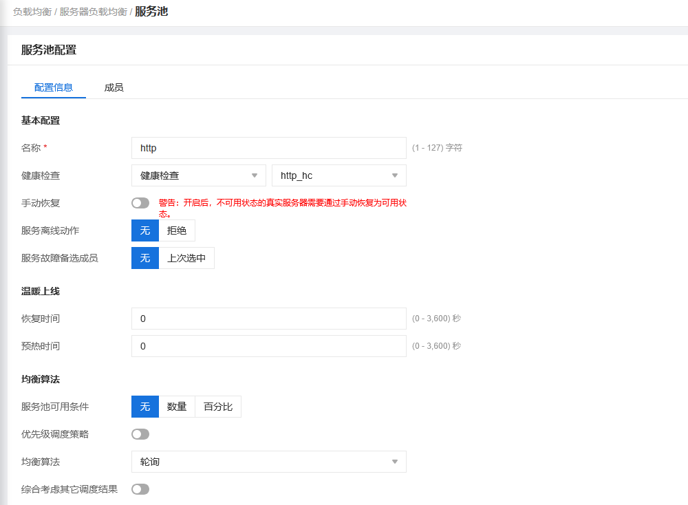Screen dimensions: 688x505
Task: Choose 百分比 for 服务池可用条件
Action: 218,407
